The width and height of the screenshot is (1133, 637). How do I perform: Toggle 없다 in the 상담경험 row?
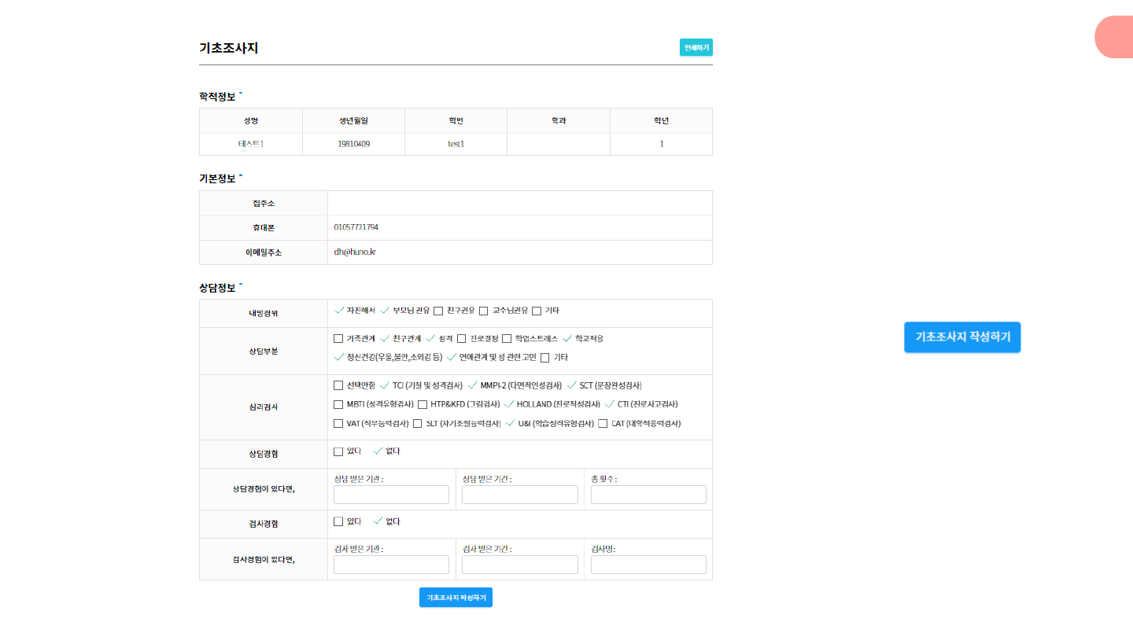click(378, 451)
